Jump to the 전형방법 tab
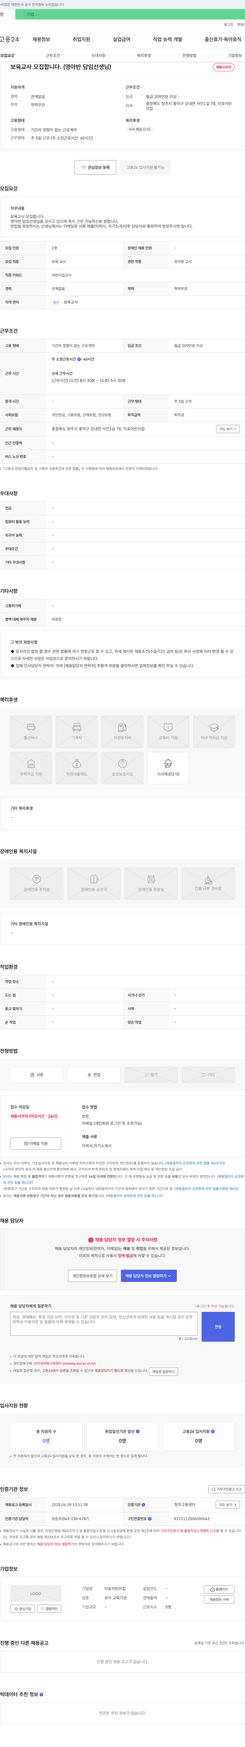This screenshot has height=1747, width=245. [x=190, y=56]
